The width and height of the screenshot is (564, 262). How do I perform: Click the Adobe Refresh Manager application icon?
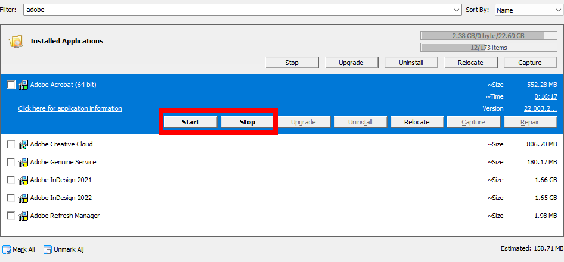[23, 216]
